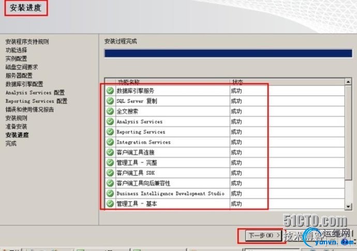Click the feature list vertical scrollbar thumb
Viewport: 357px width, 251px height.
tap(348, 133)
